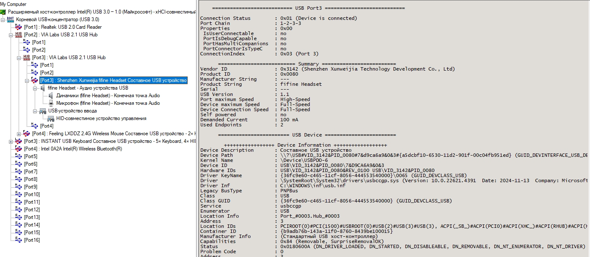Click the ROOT hub icon for Корневой USB-концентратор
The height and width of the screenshot is (257, 590).
(11, 19)
